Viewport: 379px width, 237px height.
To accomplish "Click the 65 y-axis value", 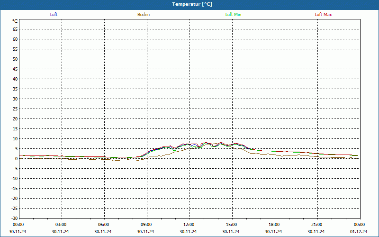I will tap(15, 29).
